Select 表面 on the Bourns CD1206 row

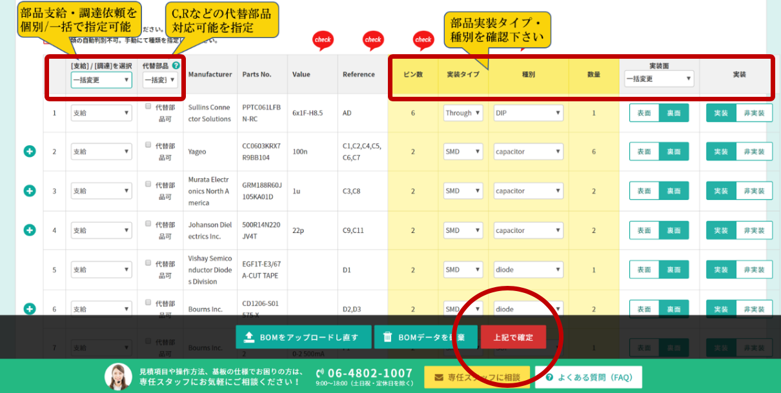coord(644,309)
